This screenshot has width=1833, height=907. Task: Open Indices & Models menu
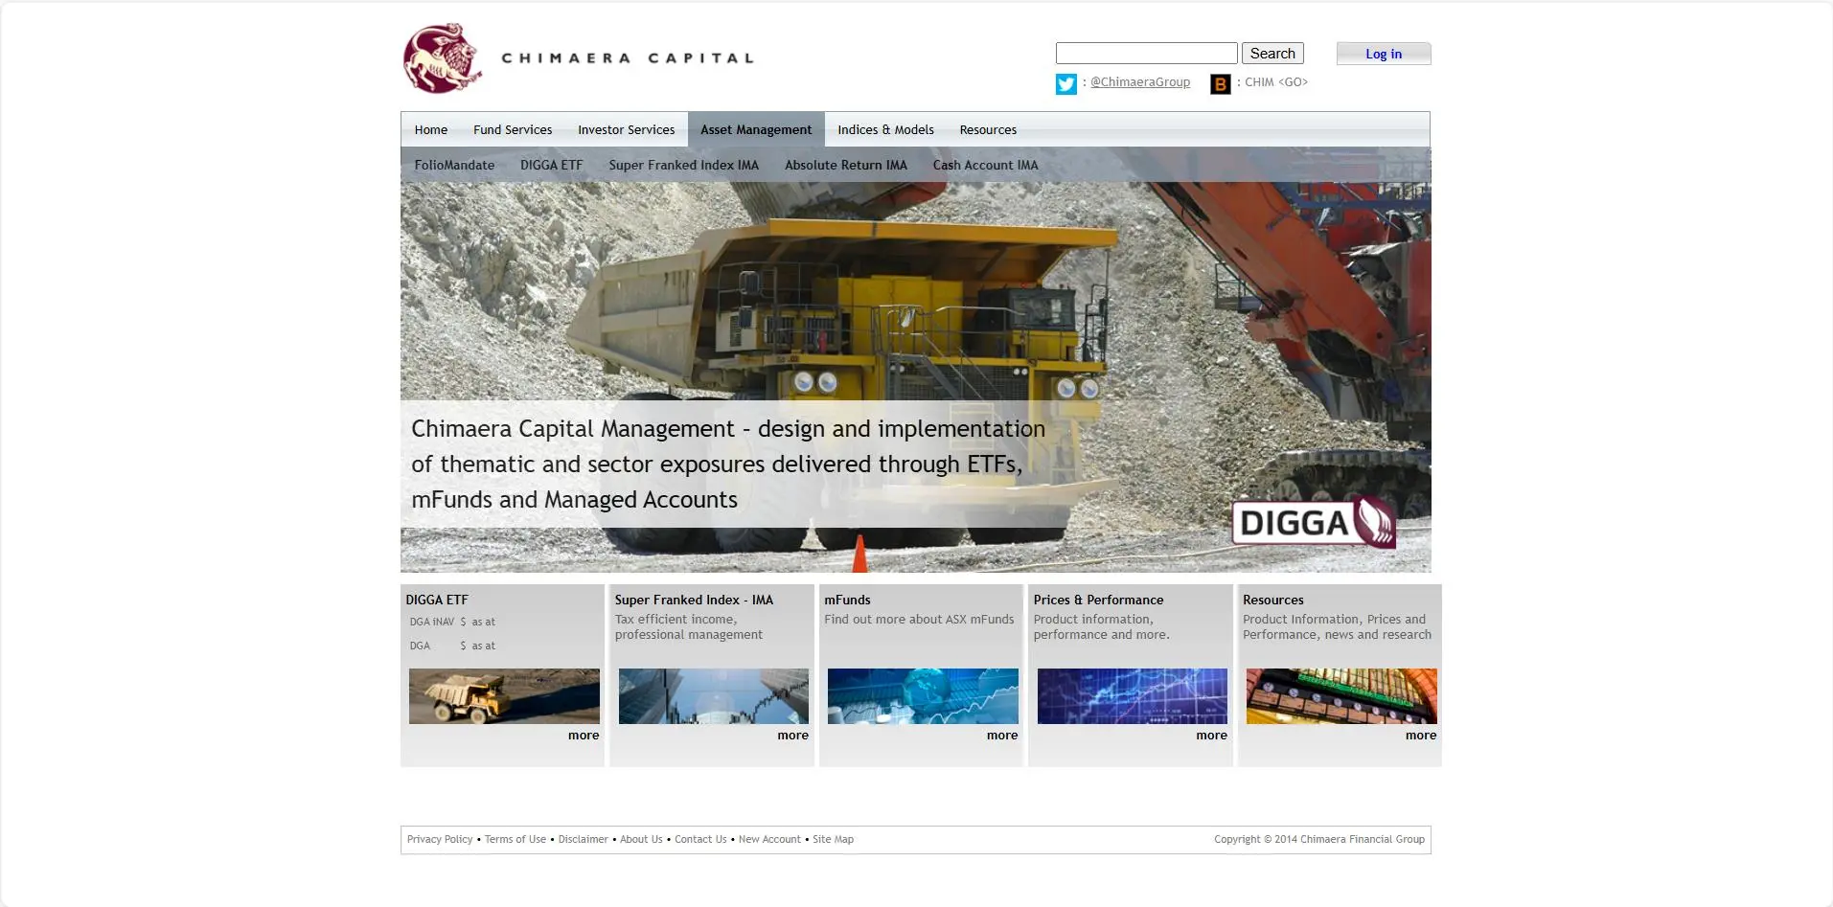[885, 129]
